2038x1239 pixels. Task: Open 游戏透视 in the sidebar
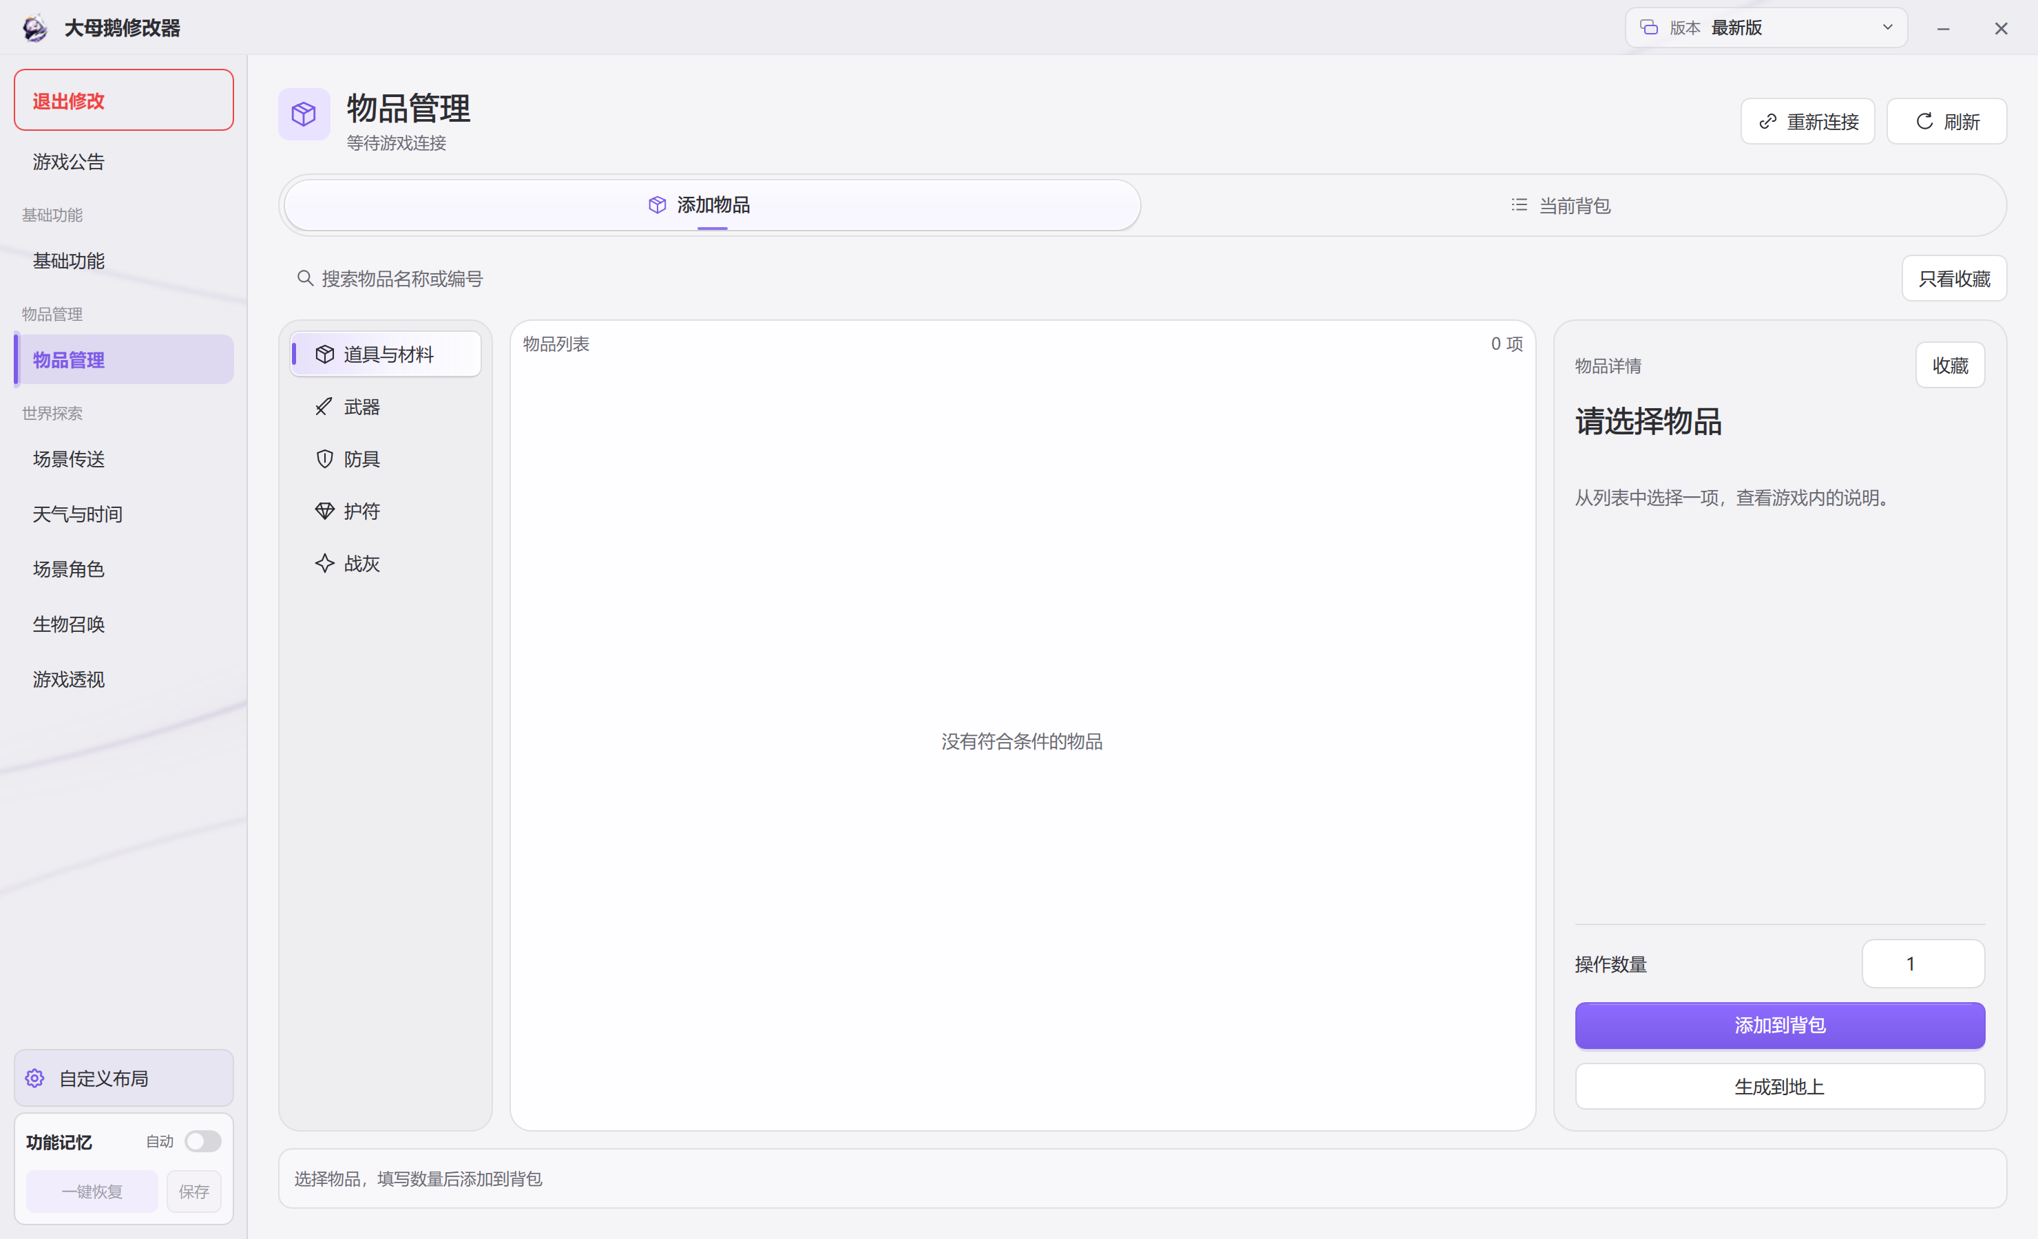pos(124,680)
